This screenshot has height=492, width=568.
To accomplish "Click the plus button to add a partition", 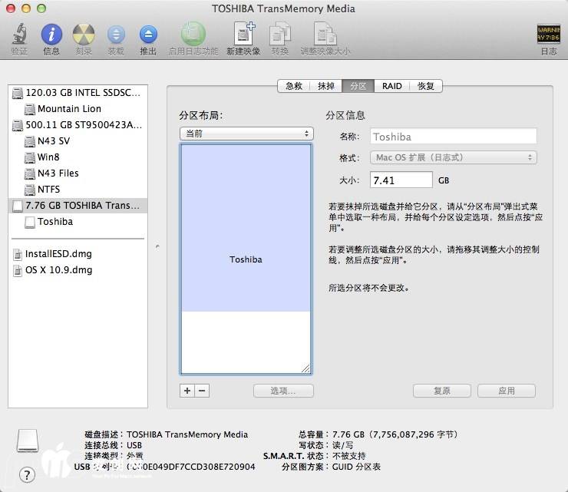I will tap(187, 391).
